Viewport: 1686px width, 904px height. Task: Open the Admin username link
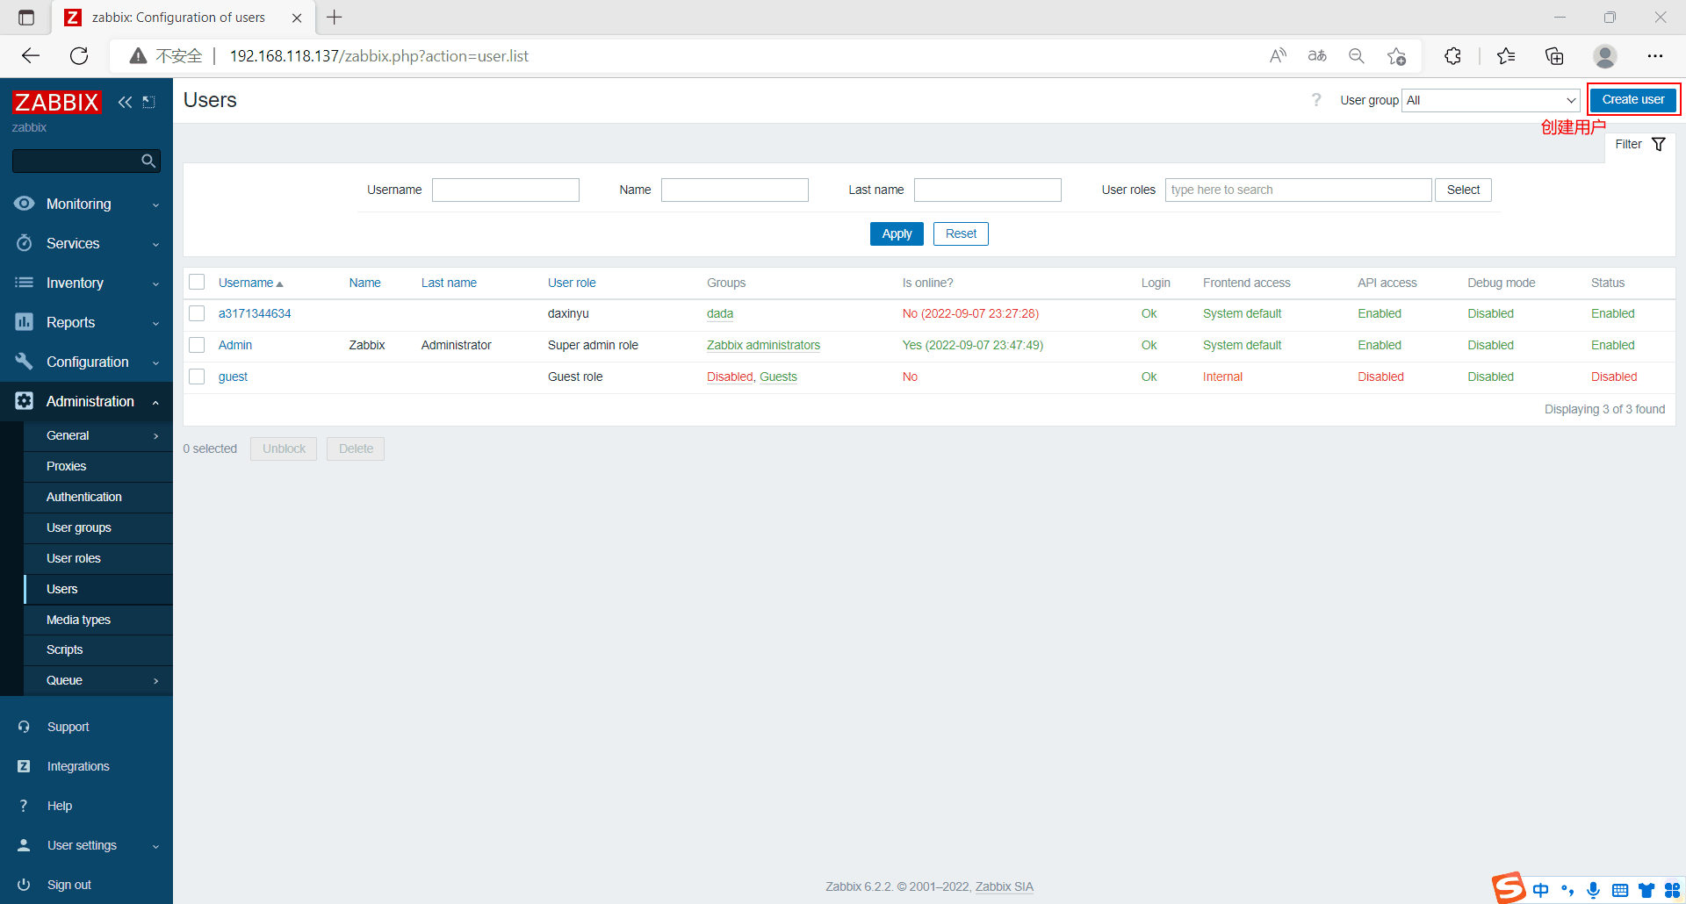coord(235,345)
